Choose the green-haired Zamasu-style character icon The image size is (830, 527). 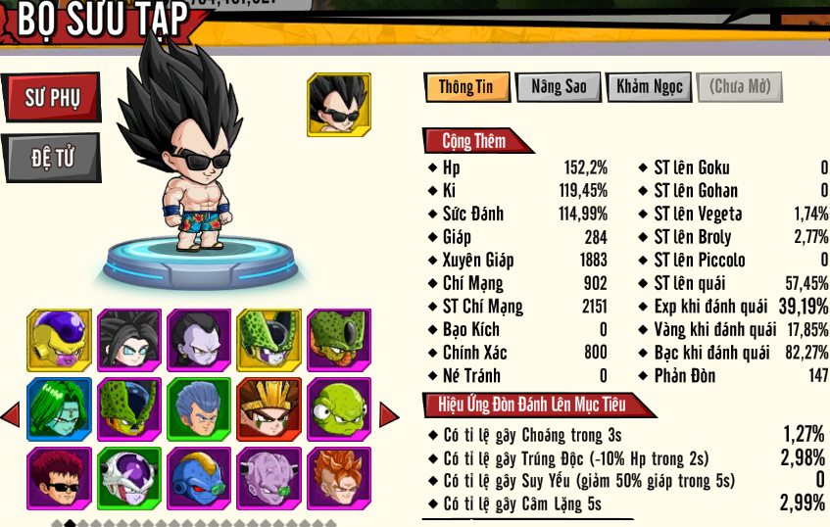click(x=59, y=409)
